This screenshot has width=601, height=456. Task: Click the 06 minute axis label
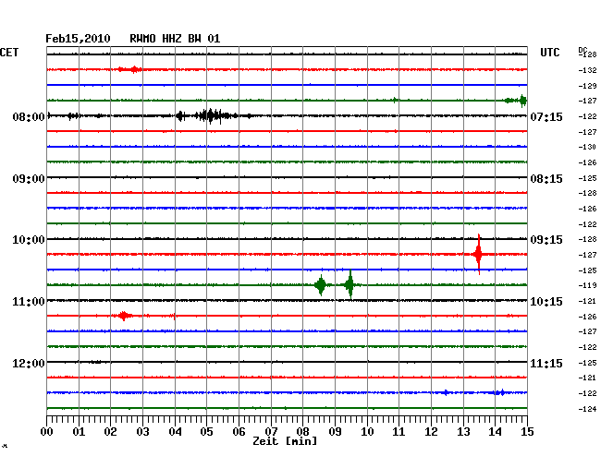tap(239, 432)
